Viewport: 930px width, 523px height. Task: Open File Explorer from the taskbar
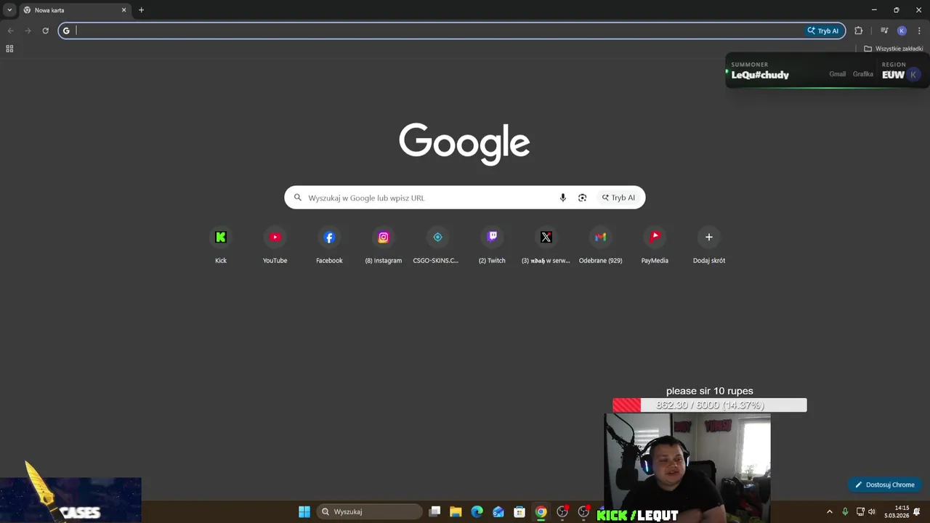(x=456, y=511)
